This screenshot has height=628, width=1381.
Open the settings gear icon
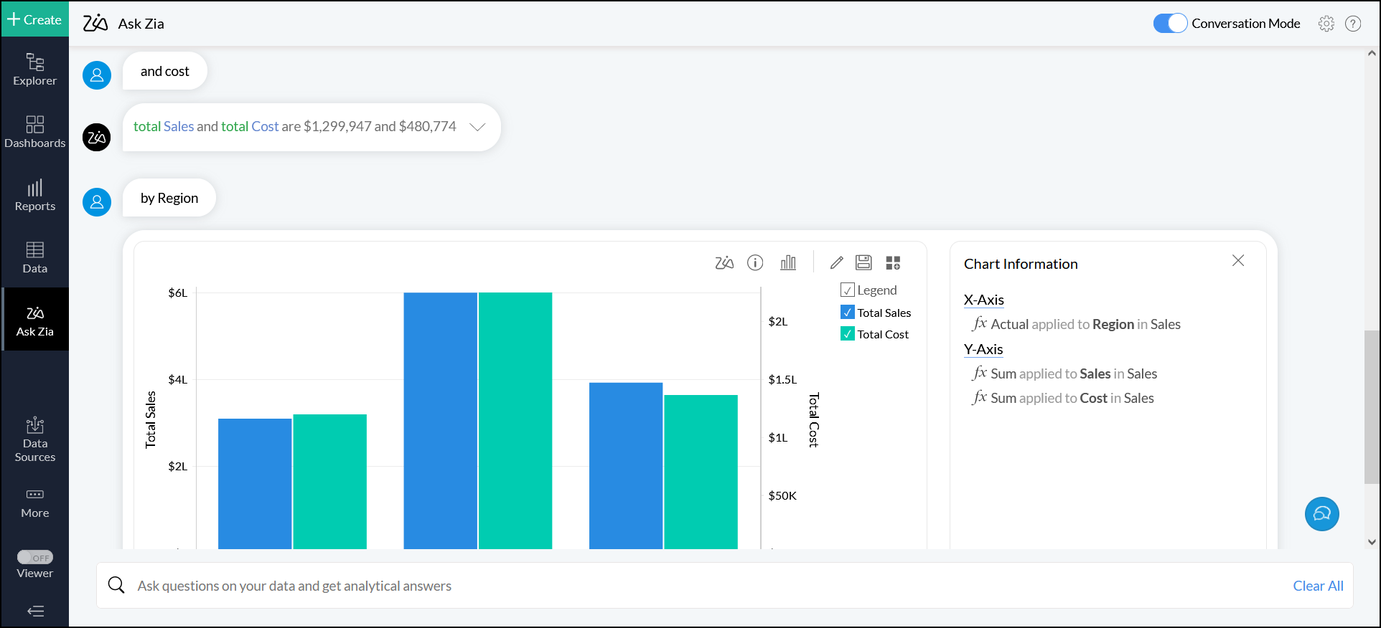1326,24
